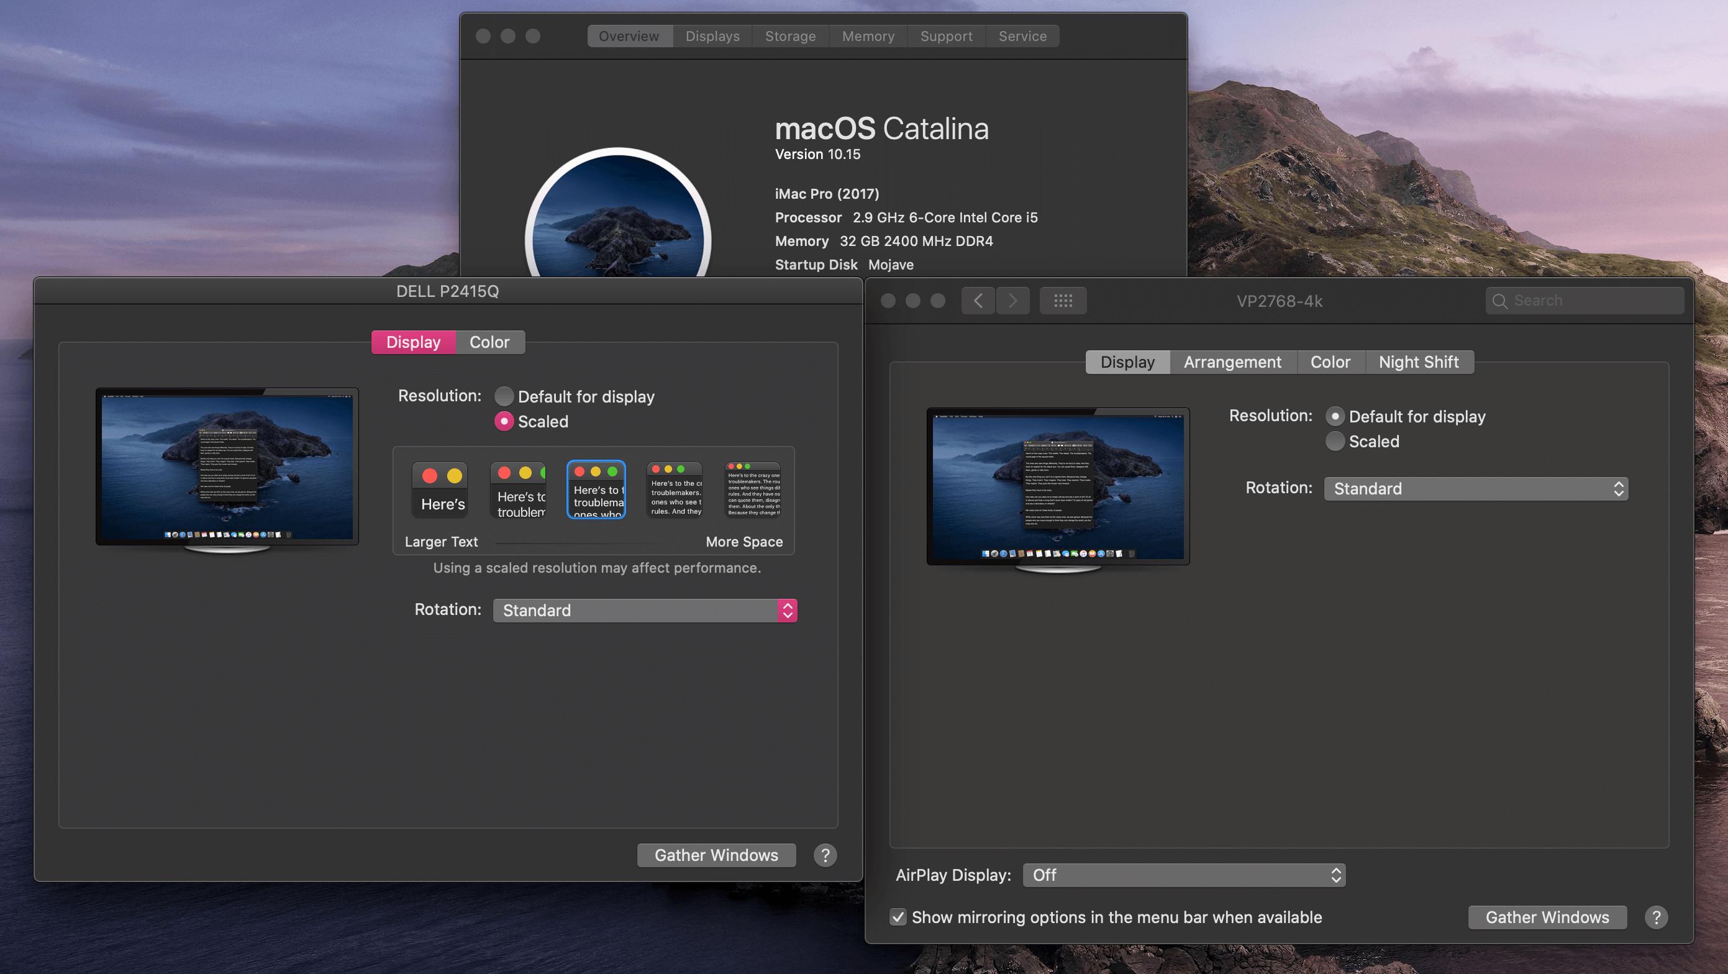
Task: Select Scaled resolution for VP2768-4k
Action: tap(1335, 442)
